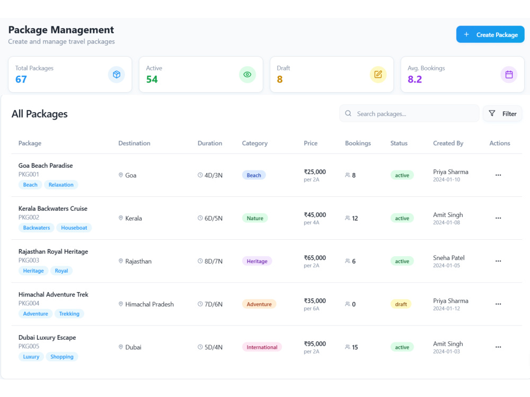Click the Create Package button
This screenshot has width=530, height=397.
click(490, 34)
